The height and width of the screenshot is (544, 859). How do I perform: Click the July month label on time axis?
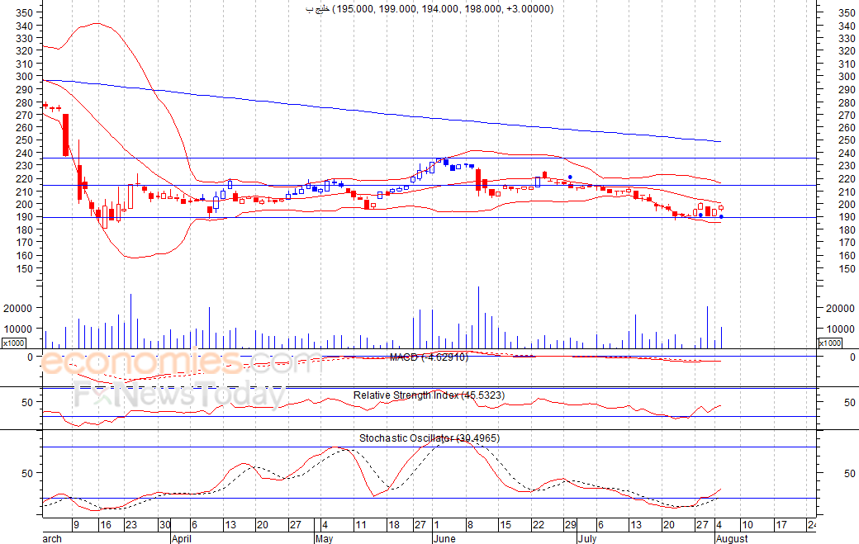pyautogui.click(x=586, y=539)
